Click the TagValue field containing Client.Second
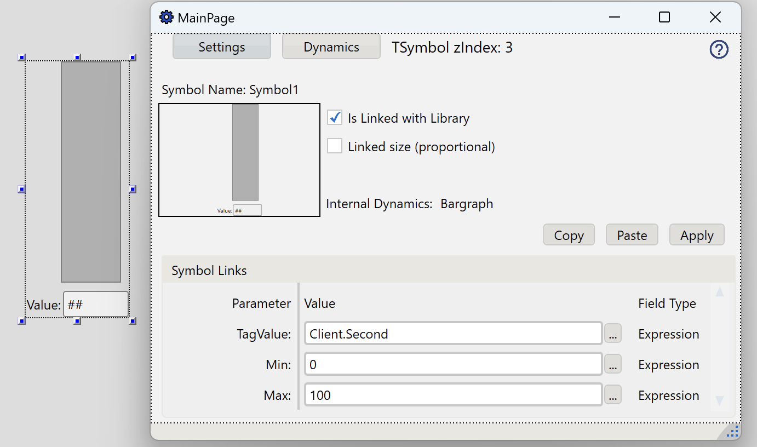Viewport: 757px width, 447px height. pos(453,334)
